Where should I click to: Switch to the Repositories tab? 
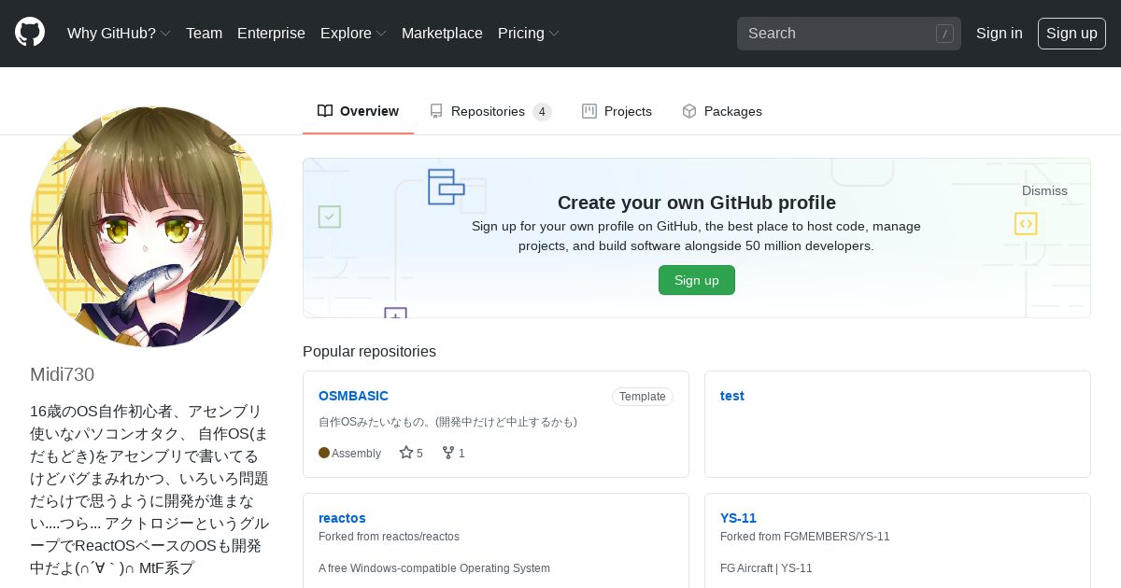tap(490, 111)
